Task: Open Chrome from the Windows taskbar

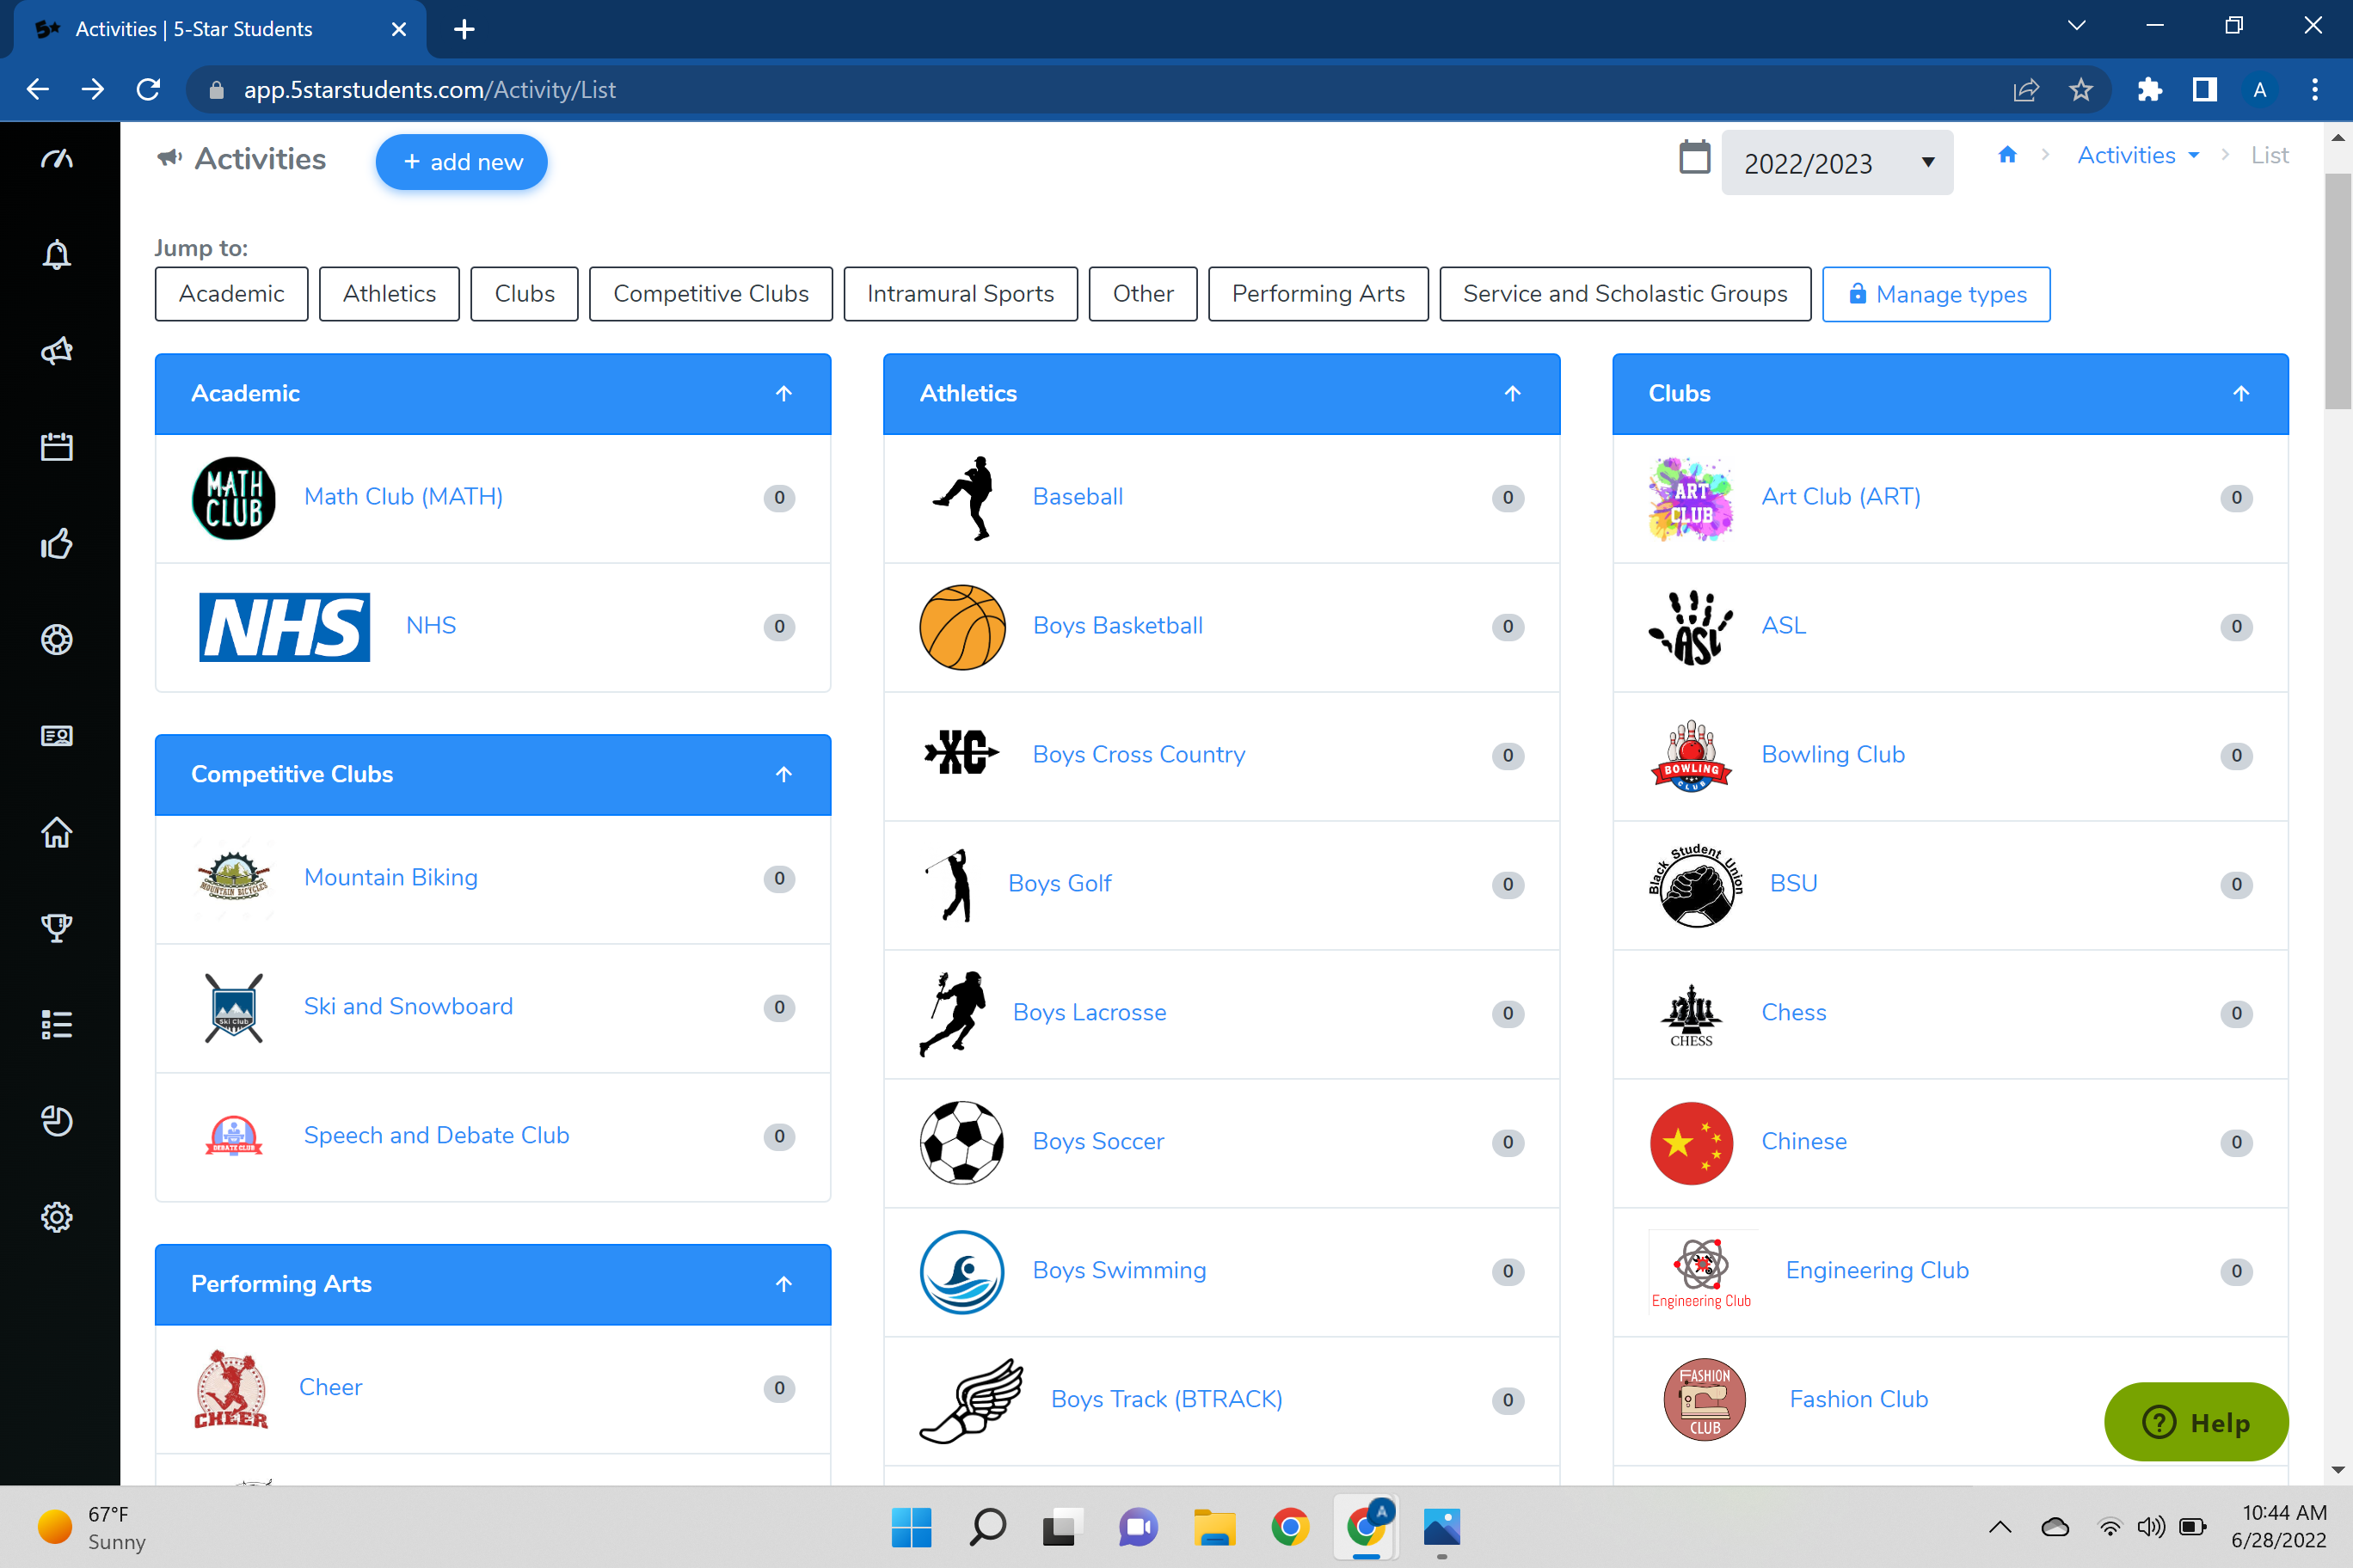Action: point(1291,1527)
